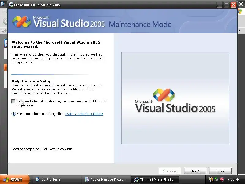Image resolution: width=245 pixels, height=184 pixels.
Task: Open the Data Collection Policy link
Action: [84, 114]
